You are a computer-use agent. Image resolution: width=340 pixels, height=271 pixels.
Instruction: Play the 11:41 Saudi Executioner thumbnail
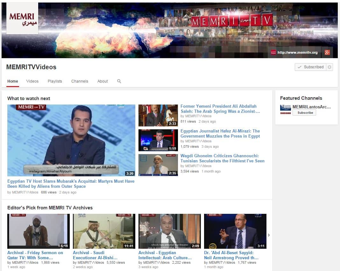104,231
